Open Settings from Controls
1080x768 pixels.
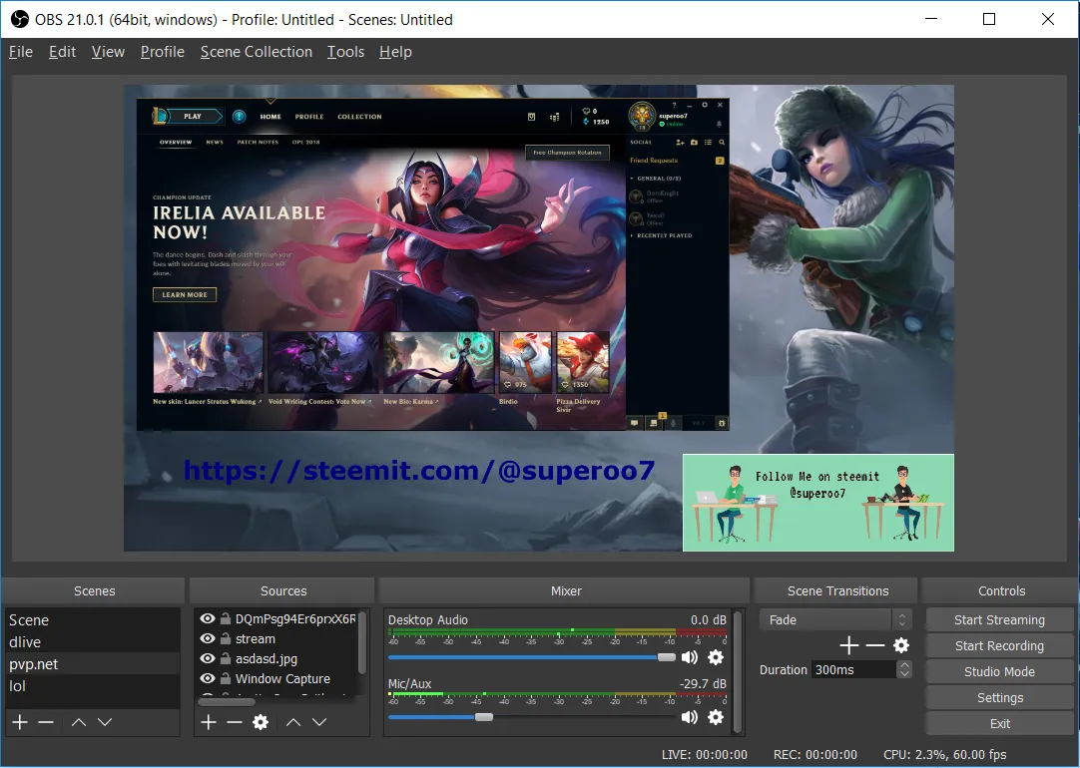click(x=999, y=698)
